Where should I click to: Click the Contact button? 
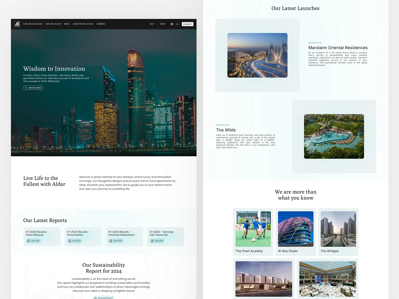point(188,24)
